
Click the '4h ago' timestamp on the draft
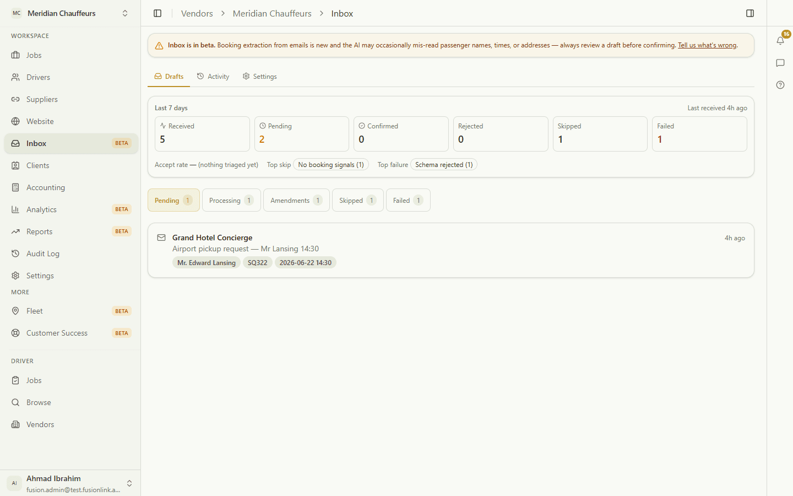(x=735, y=238)
